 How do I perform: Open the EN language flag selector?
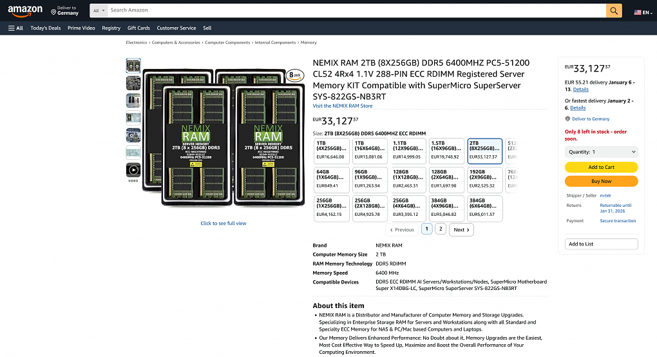[643, 12]
